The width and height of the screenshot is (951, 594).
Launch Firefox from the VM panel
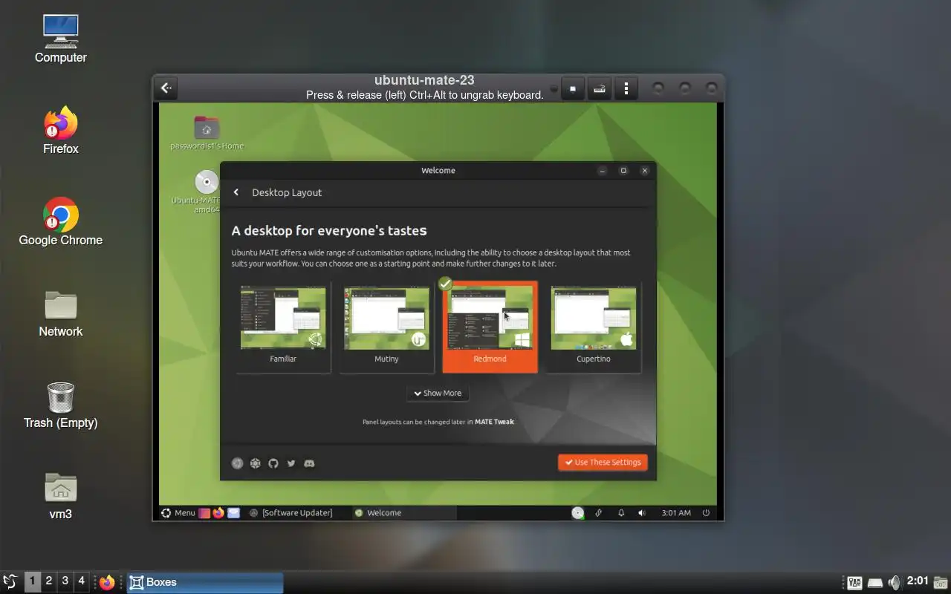click(218, 513)
